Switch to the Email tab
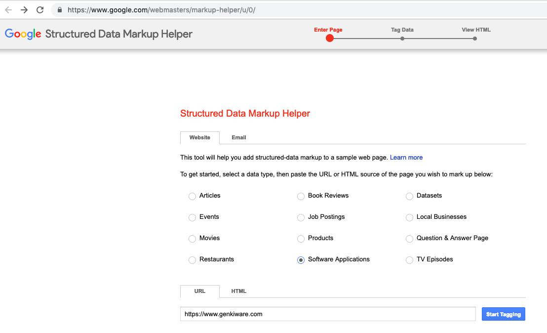 pyautogui.click(x=239, y=137)
